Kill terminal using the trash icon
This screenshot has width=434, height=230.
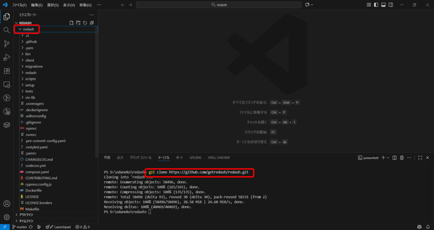coord(402,158)
